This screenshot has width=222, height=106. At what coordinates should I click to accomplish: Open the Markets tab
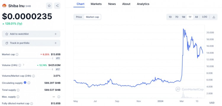click(96, 4)
